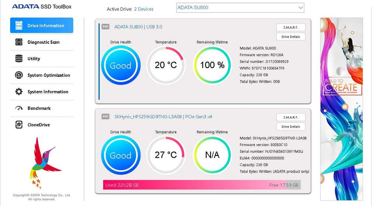The image size is (372, 206).
Task: Click the Diagnostic Scan icon
Action: [19, 42]
